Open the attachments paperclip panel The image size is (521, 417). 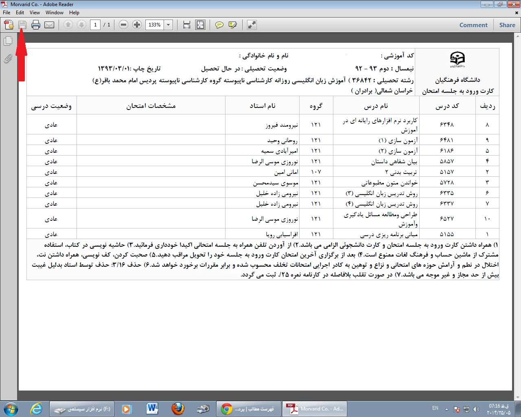tap(8, 59)
